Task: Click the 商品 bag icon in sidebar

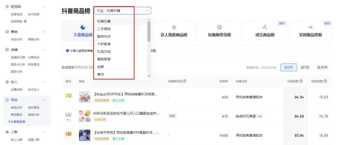Action: point(7,100)
